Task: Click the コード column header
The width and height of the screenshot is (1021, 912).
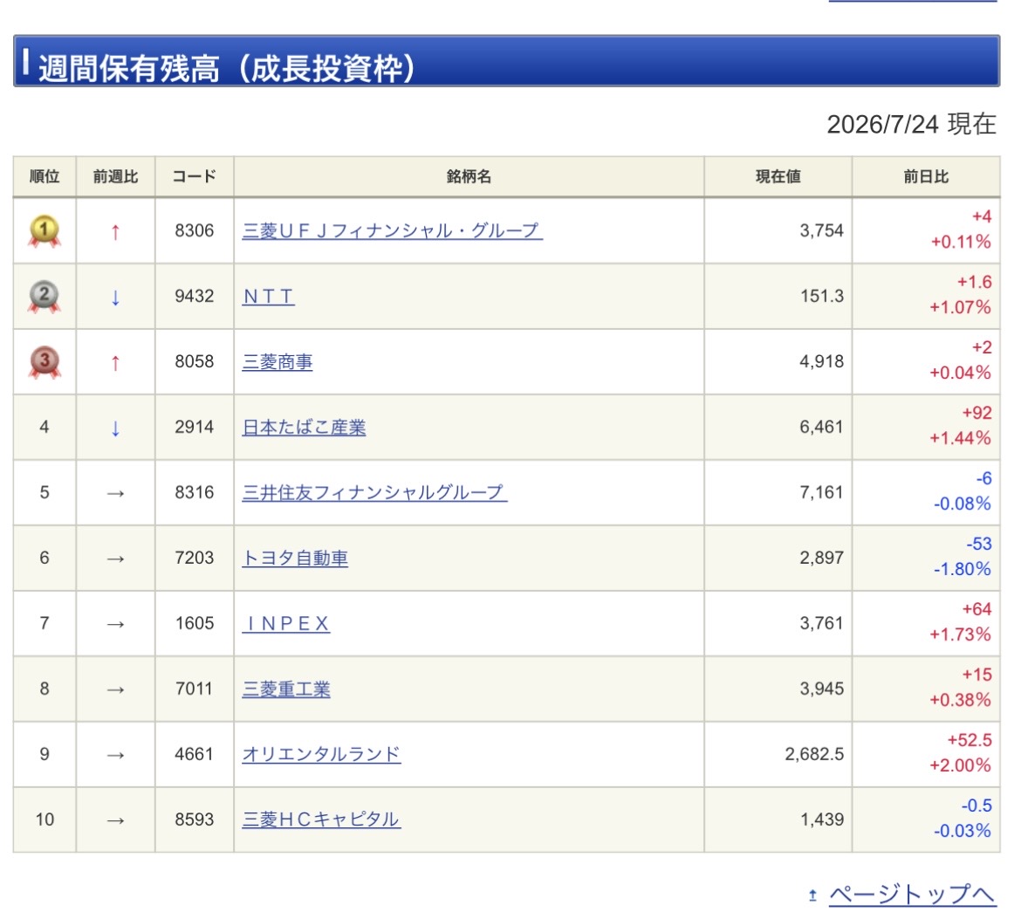Action: (x=194, y=176)
